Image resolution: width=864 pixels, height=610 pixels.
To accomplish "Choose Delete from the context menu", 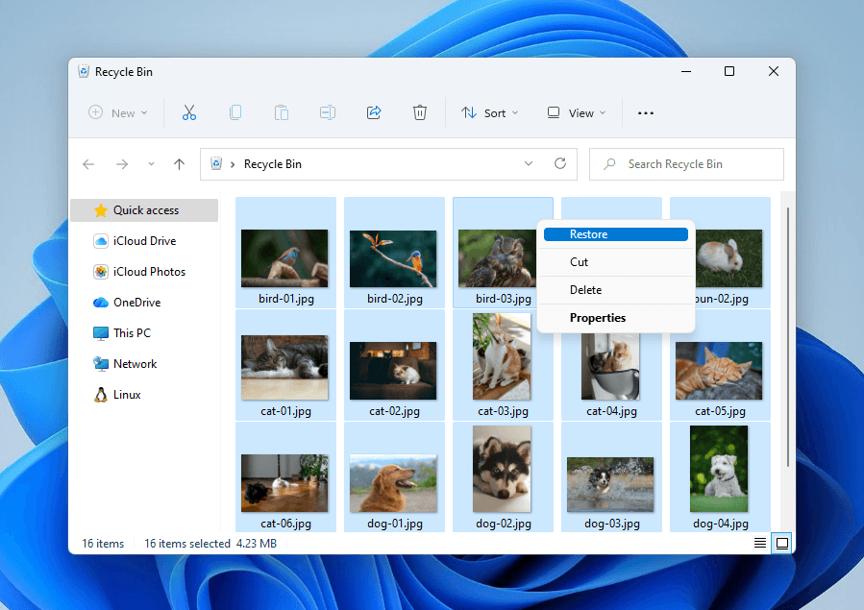I will click(615, 290).
